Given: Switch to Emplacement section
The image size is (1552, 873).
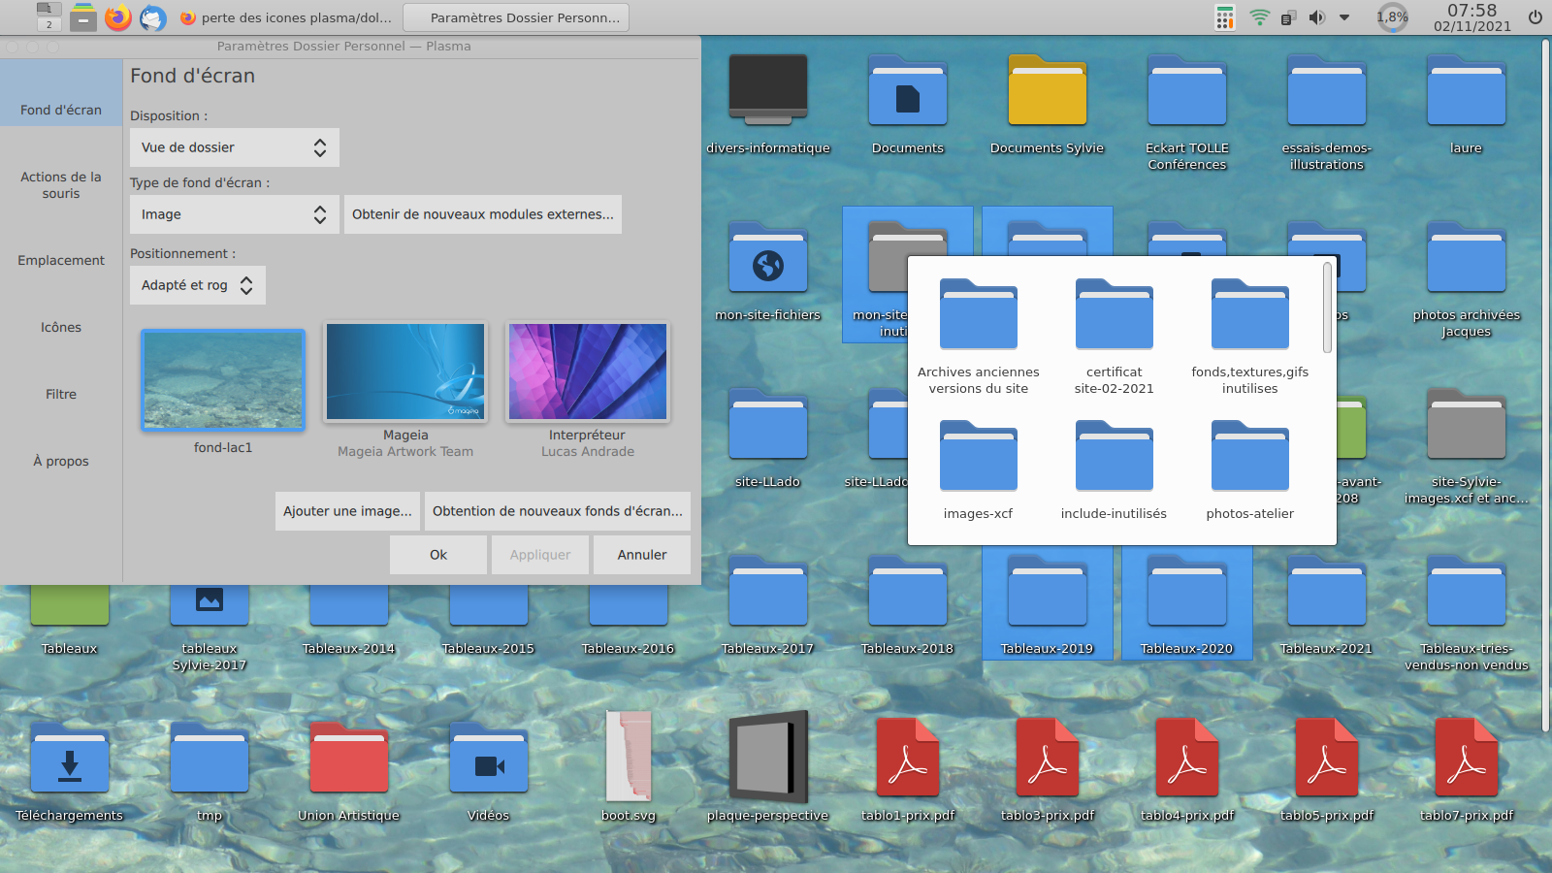Looking at the screenshot, I should (61, 260).
